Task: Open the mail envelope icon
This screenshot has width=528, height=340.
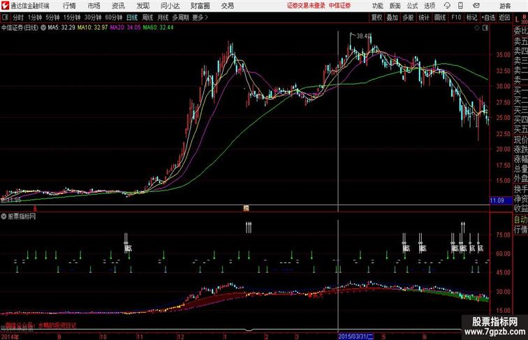Action: 476,6
